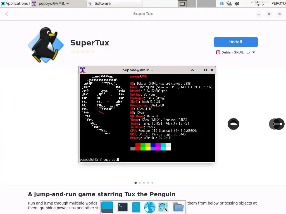Click the xterm command prompt line
Image resolution: width=286 pixels, height=214 pixels.
coord(99,160)
